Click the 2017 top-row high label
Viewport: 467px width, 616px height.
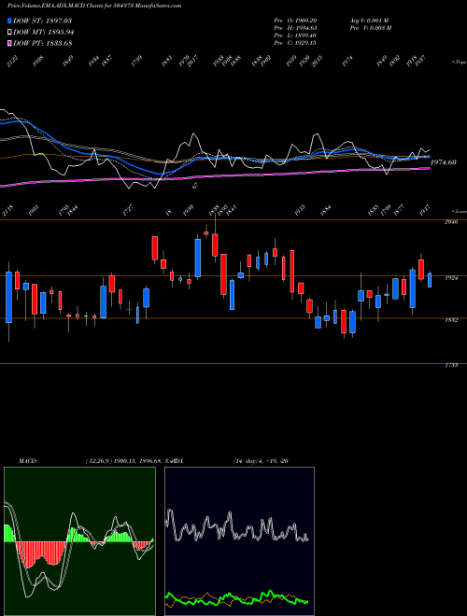(193, 62)
